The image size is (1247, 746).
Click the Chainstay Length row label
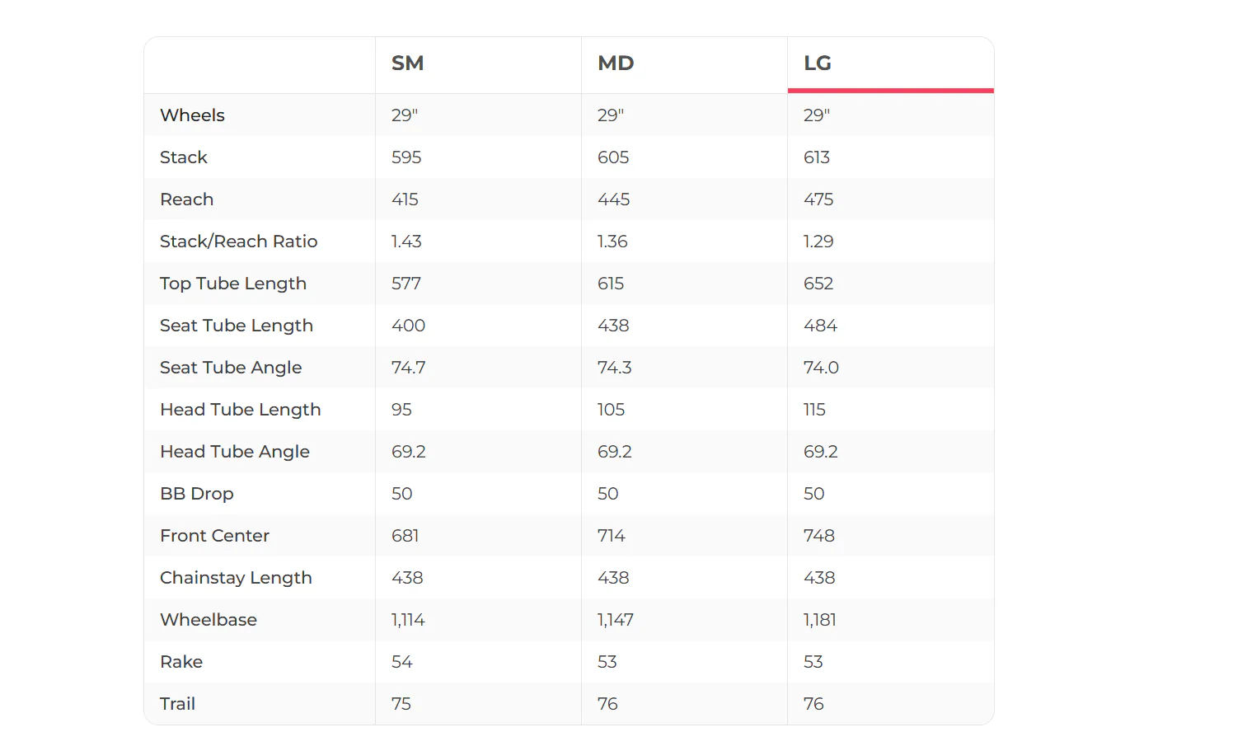pos(236,578)
